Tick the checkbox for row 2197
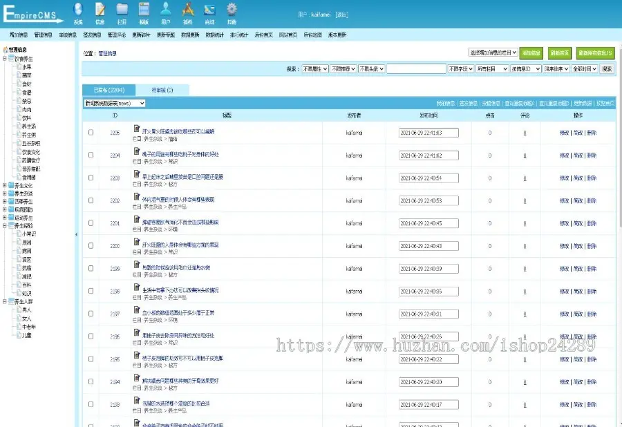This screenshot has width=622, height=427. pos(91,313)
